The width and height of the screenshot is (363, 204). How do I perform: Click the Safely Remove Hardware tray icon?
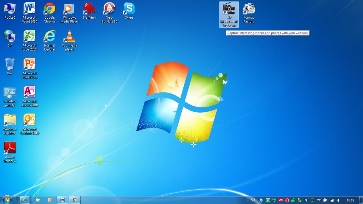[x=300, y=200]
